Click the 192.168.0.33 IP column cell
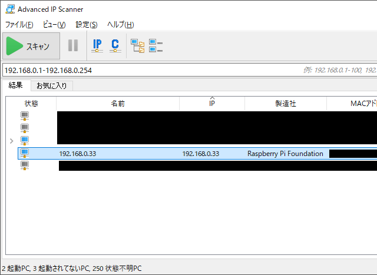The height and width of the screenshot is (275, 377). click(200, 154)
